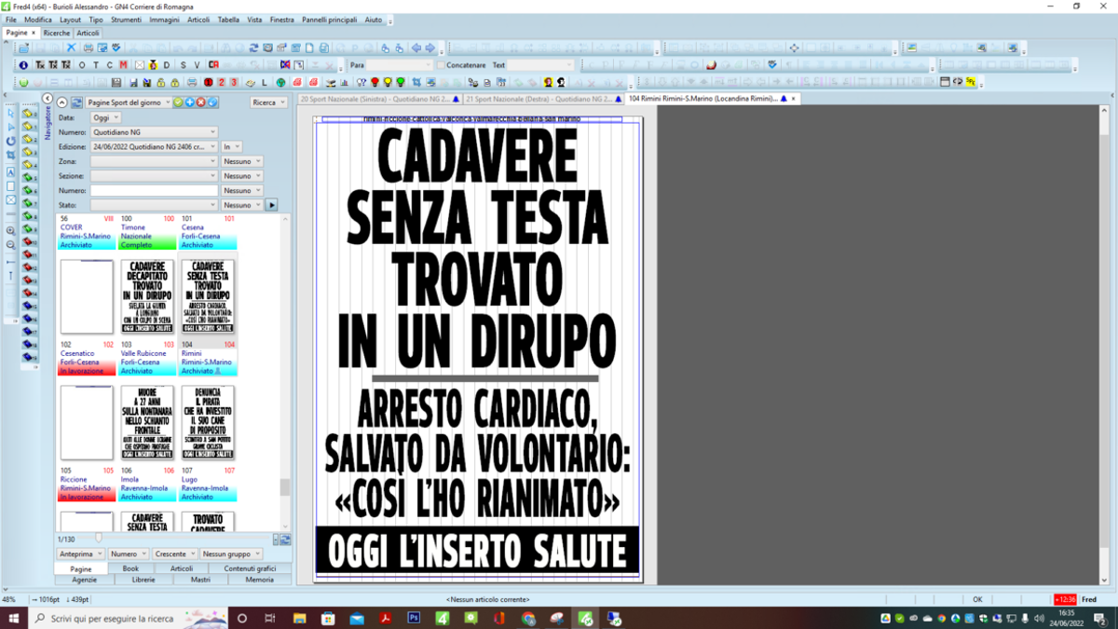Switch to the Contenuti grafici tab

coord(251,568)
